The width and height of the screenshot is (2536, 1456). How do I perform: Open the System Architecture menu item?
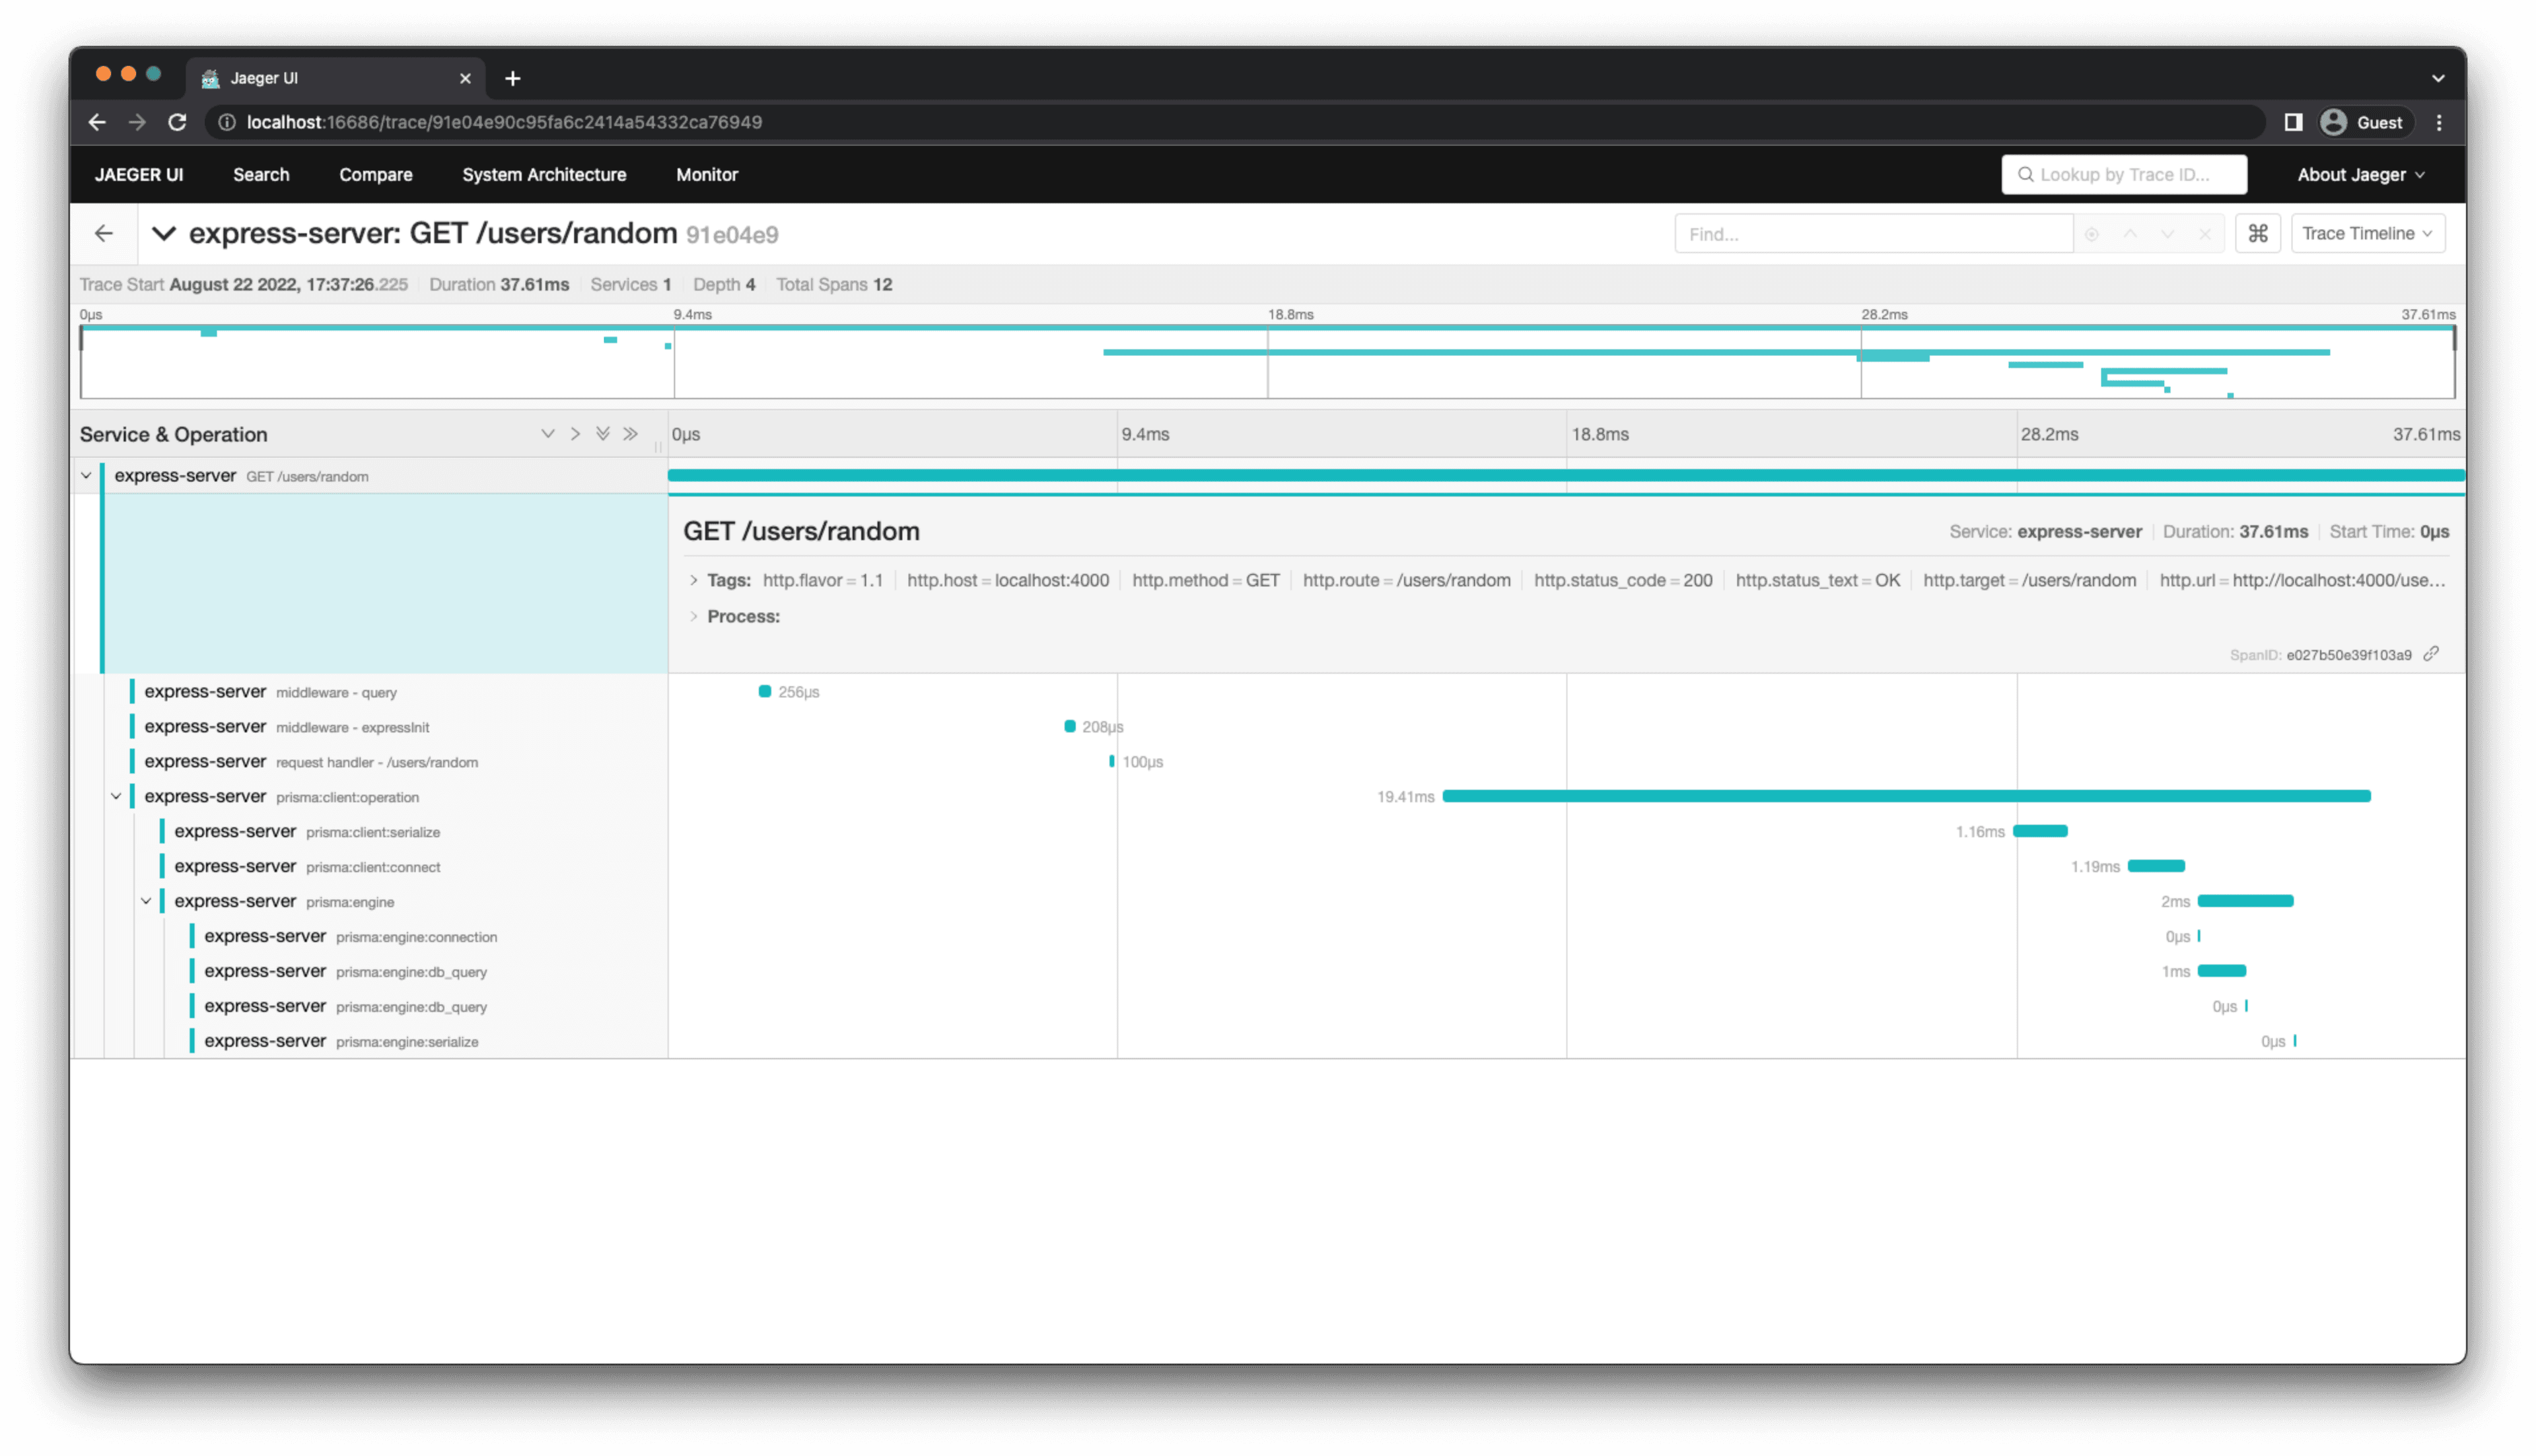click(543, 174)
